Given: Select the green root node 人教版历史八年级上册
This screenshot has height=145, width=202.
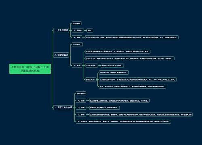Looking at the screenshot, I should tap(30, 69).
